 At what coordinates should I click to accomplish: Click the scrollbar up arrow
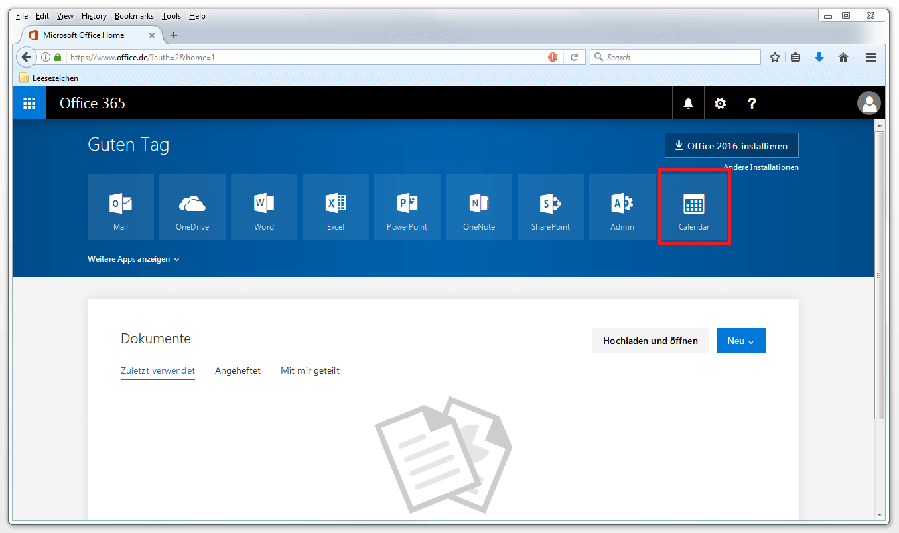click(880, 125)
